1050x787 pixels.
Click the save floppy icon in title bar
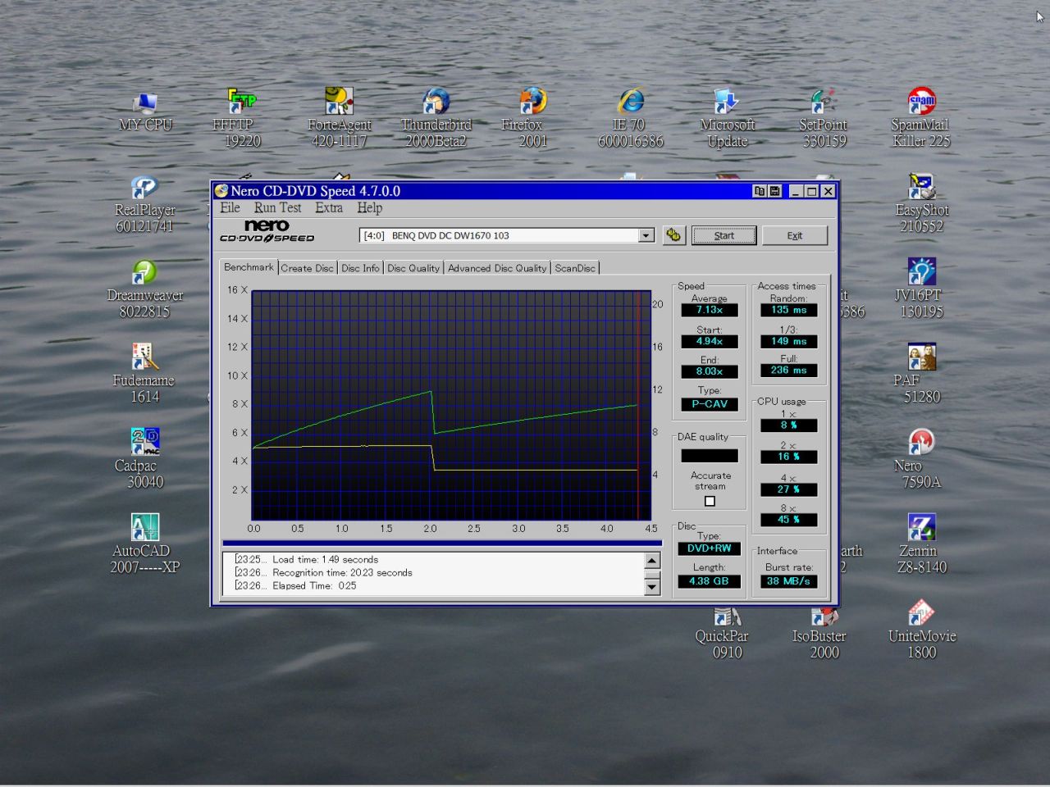[x=774, y=191]
